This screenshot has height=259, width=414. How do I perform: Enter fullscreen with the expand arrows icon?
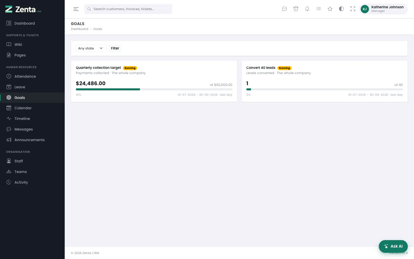click(x=353, y=9)
